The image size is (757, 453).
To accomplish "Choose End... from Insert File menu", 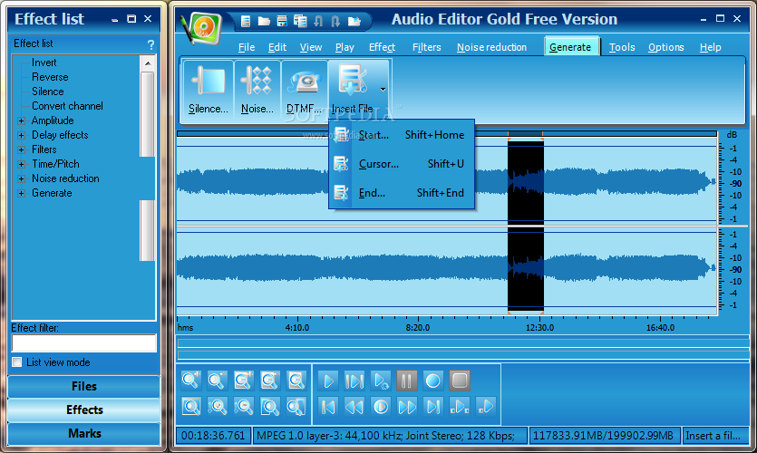I will (x=402, y=193).
